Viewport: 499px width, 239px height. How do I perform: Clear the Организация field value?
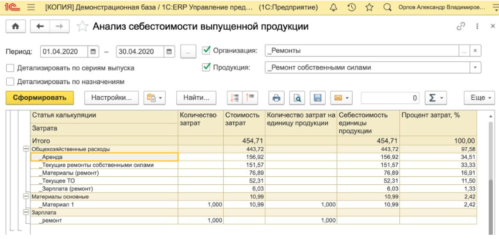475,50
